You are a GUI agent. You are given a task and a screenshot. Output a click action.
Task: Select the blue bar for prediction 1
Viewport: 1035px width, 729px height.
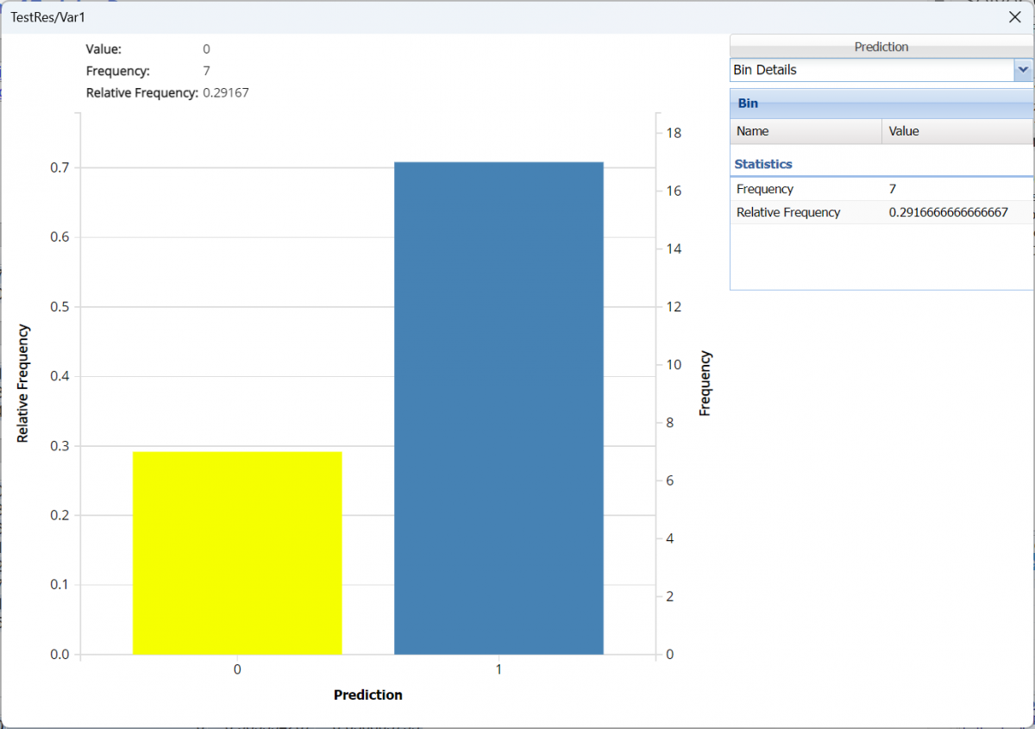coord(499,407)
